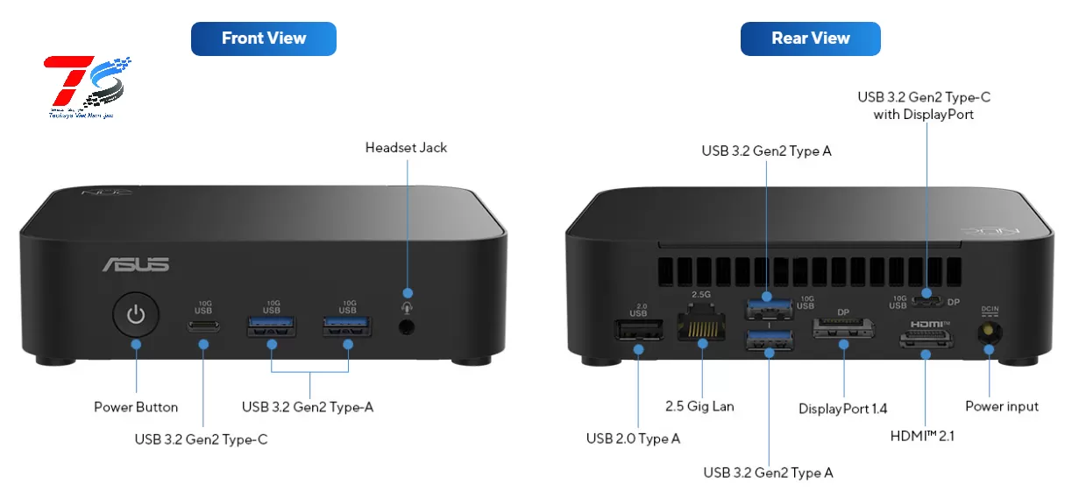Click the rear HDMI 2.1 port

coord(926,340)
